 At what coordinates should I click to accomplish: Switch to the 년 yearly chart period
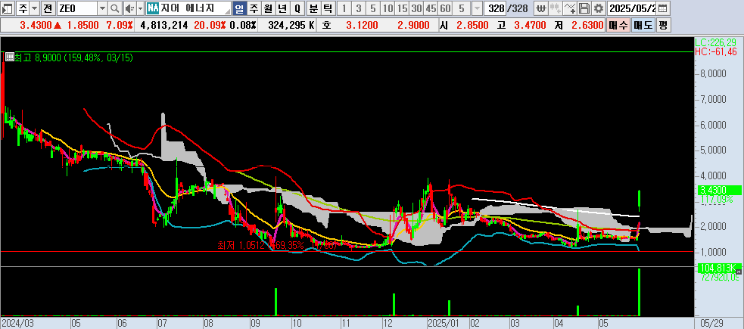coord(282,8)
